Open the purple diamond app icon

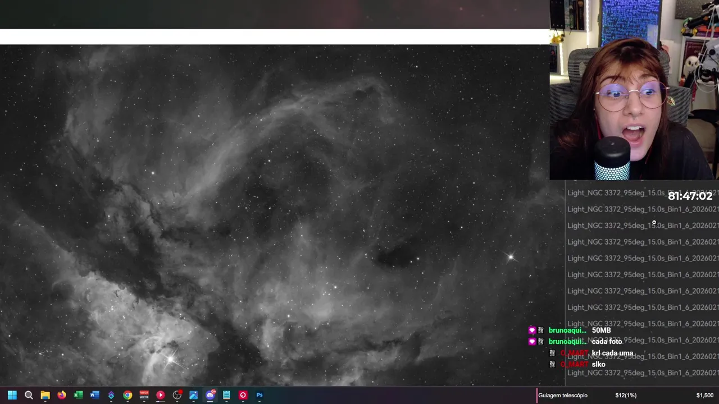coord(111,395)
